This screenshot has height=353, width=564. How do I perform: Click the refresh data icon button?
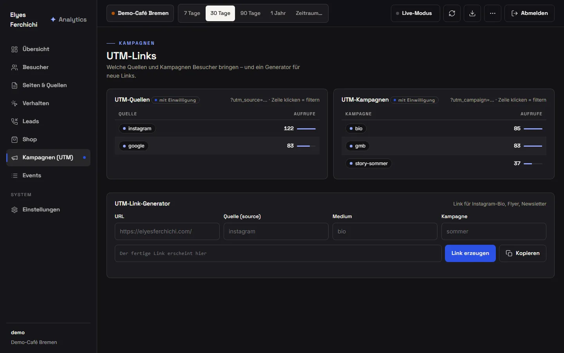[x=452, y=13]
